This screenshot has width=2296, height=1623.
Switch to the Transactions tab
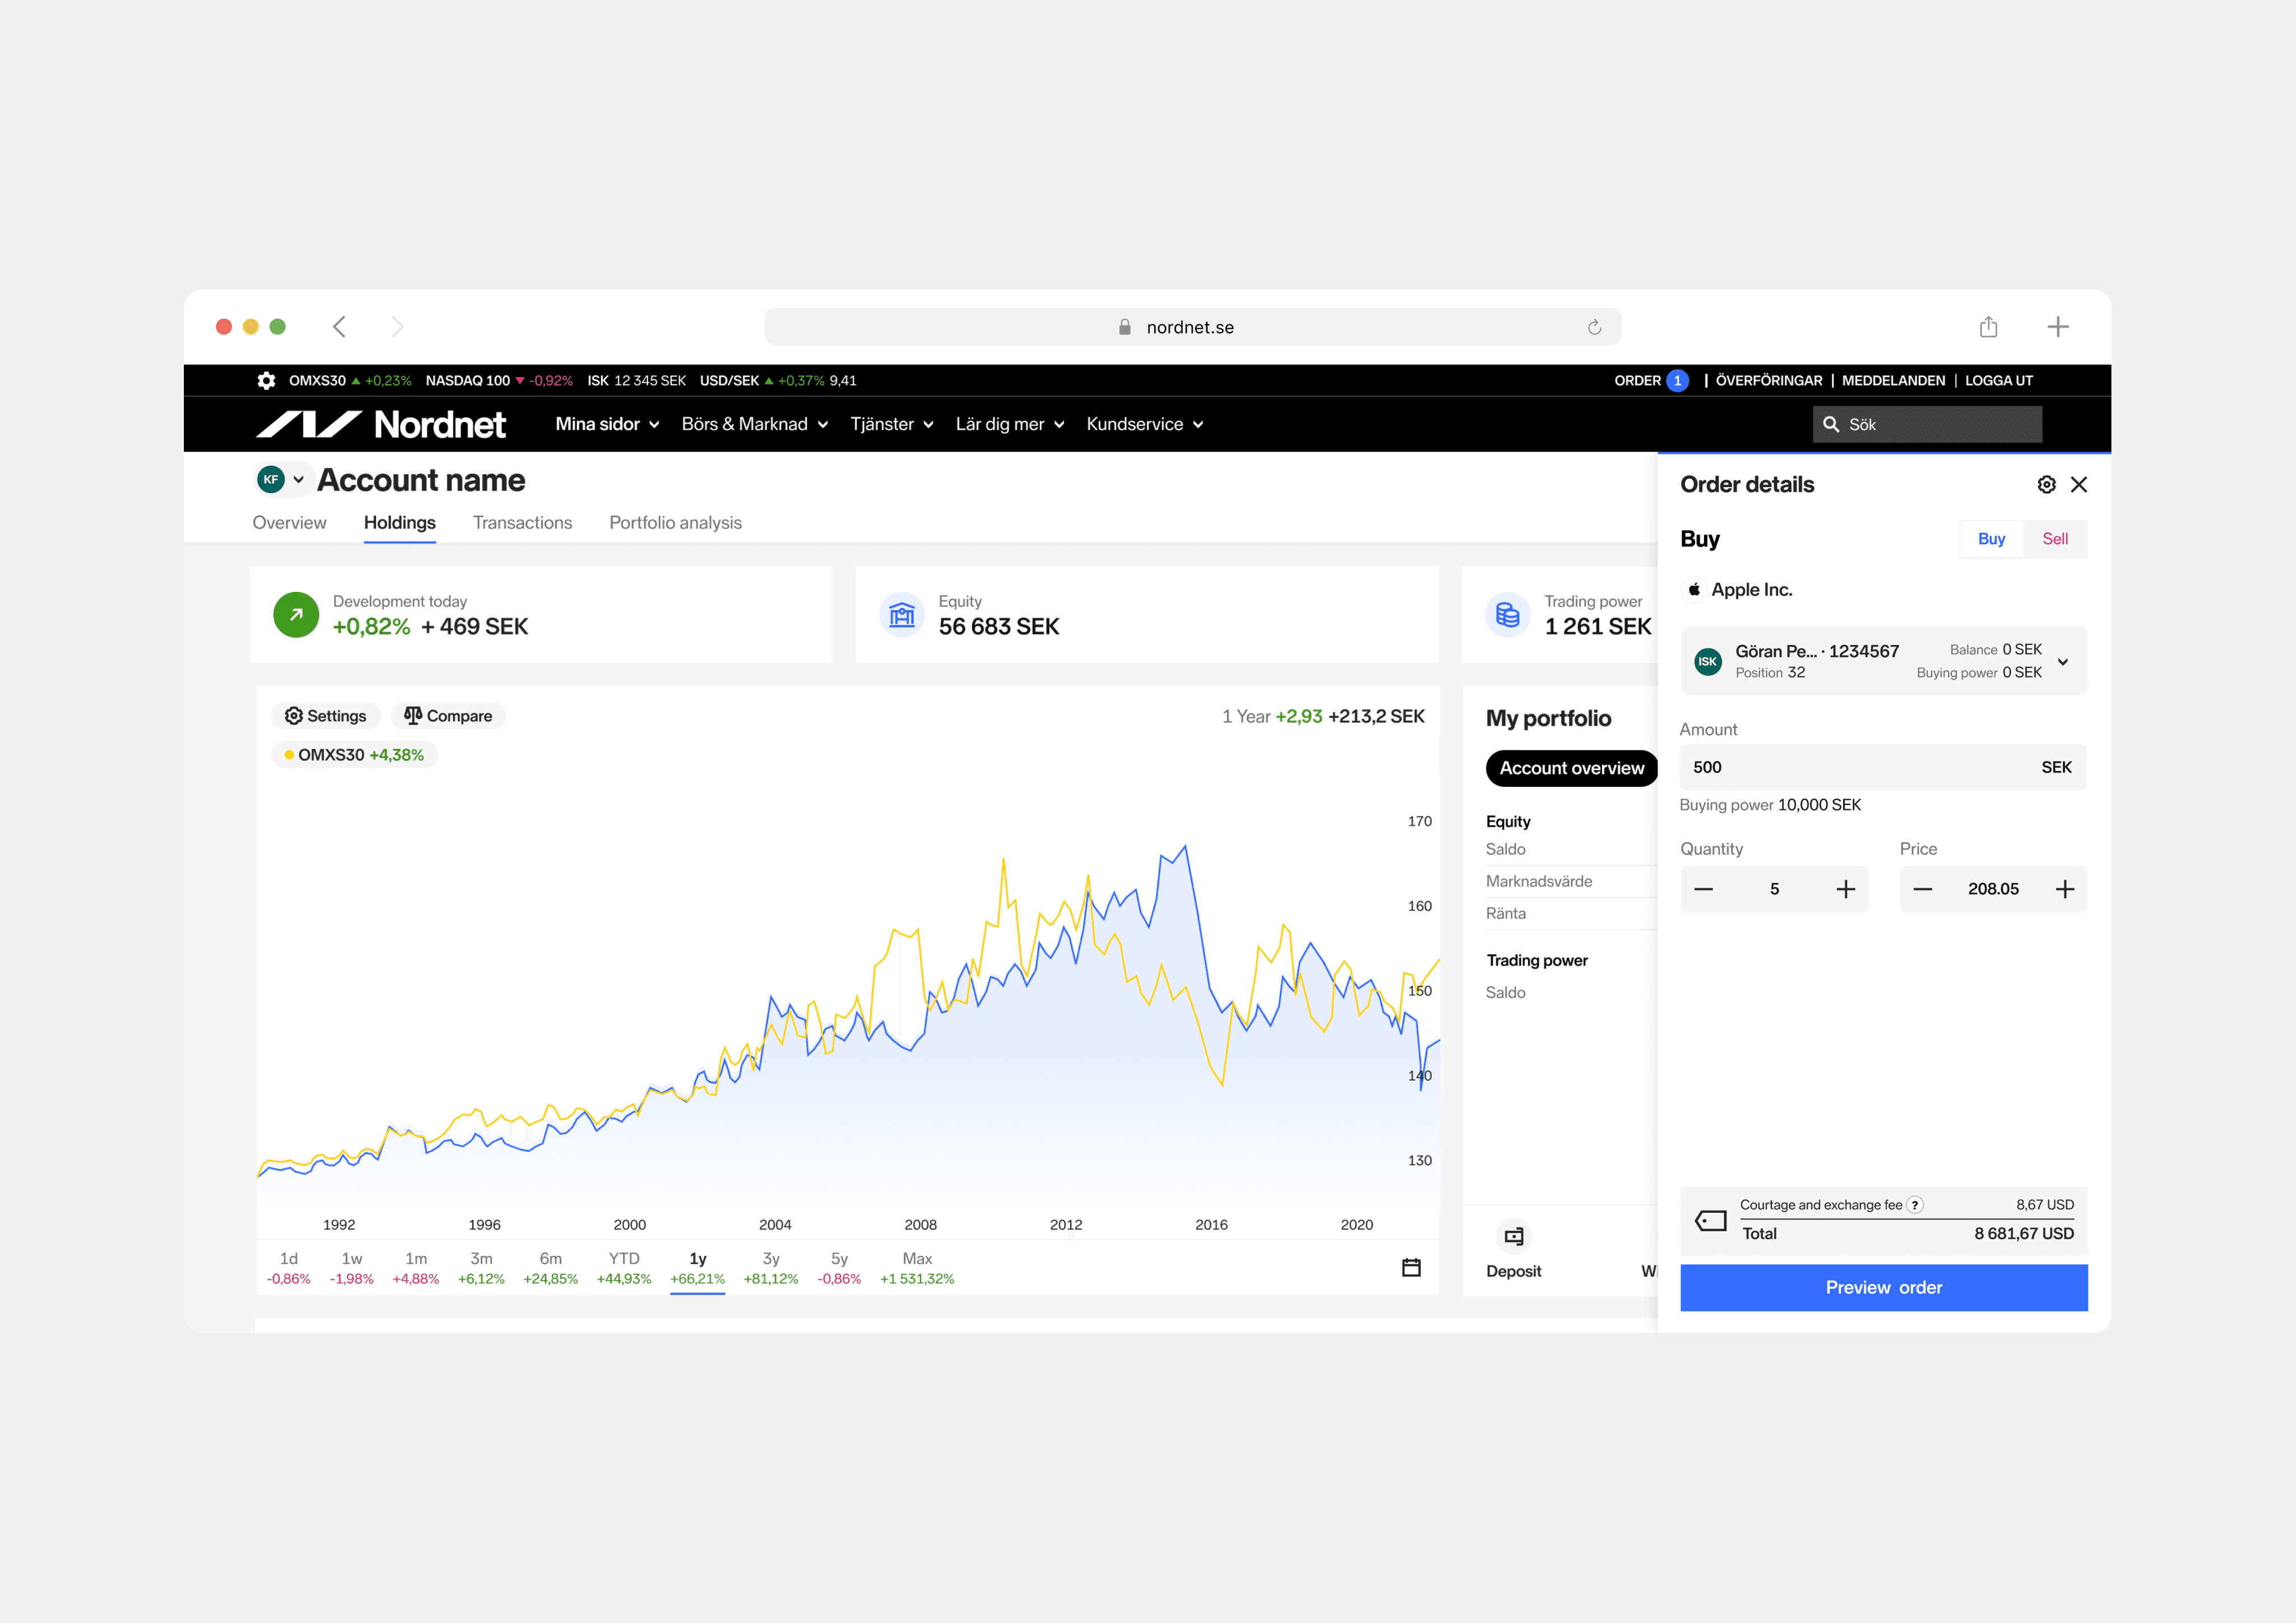[522, 523]
